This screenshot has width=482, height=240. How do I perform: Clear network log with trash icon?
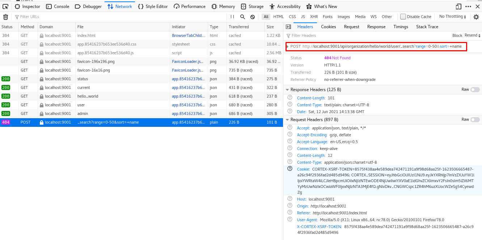pyautogui.click(x=5, y=17)
